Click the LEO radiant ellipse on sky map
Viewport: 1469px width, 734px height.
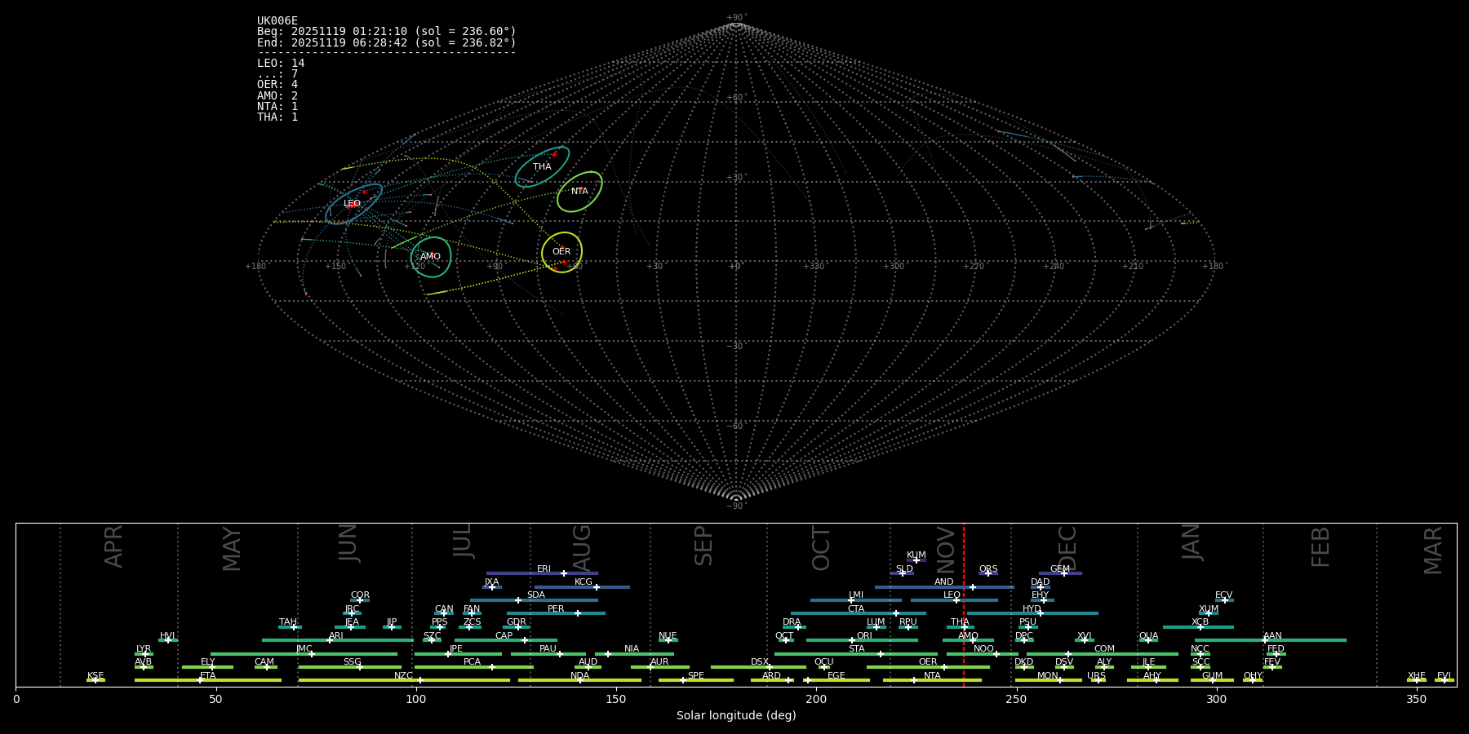[x=353, y=204]
